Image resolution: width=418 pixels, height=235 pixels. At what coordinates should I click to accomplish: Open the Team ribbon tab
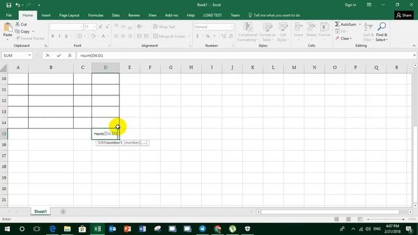point(235,15)
